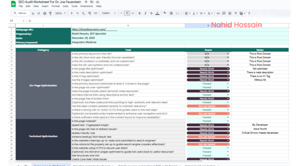Format as currency with dollar icon
This screenshot has height=166, width=296.
click(72, 13)
